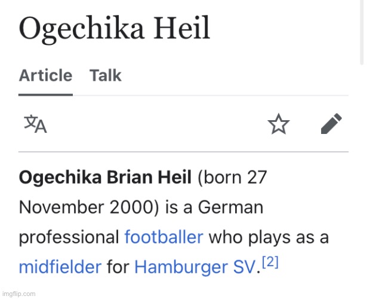Open the footballer link

point(164,237)
